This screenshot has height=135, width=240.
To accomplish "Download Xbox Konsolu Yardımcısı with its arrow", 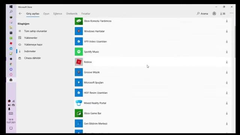I will tap(226, 21).
